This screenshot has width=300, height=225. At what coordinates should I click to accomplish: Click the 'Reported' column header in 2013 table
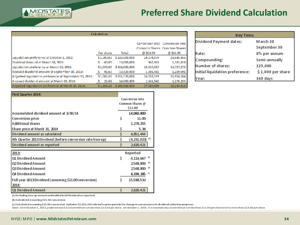(133, 153)
